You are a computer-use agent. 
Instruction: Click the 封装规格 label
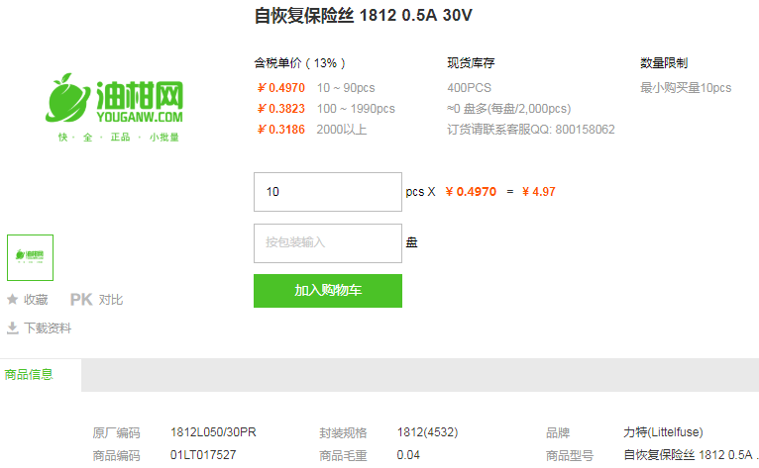coord(343,432)
